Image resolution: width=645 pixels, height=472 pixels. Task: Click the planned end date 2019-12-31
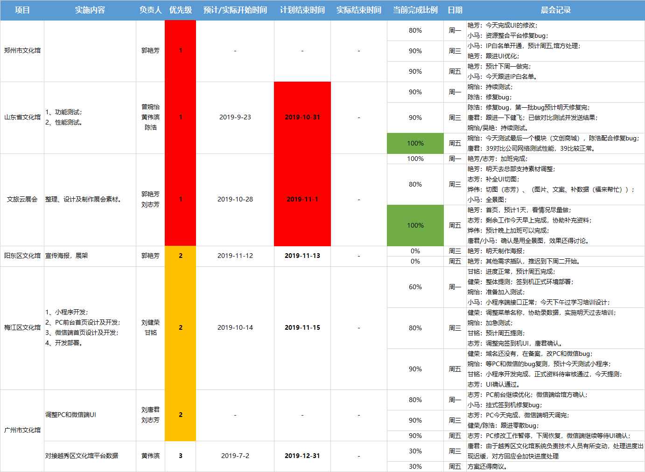302,456
